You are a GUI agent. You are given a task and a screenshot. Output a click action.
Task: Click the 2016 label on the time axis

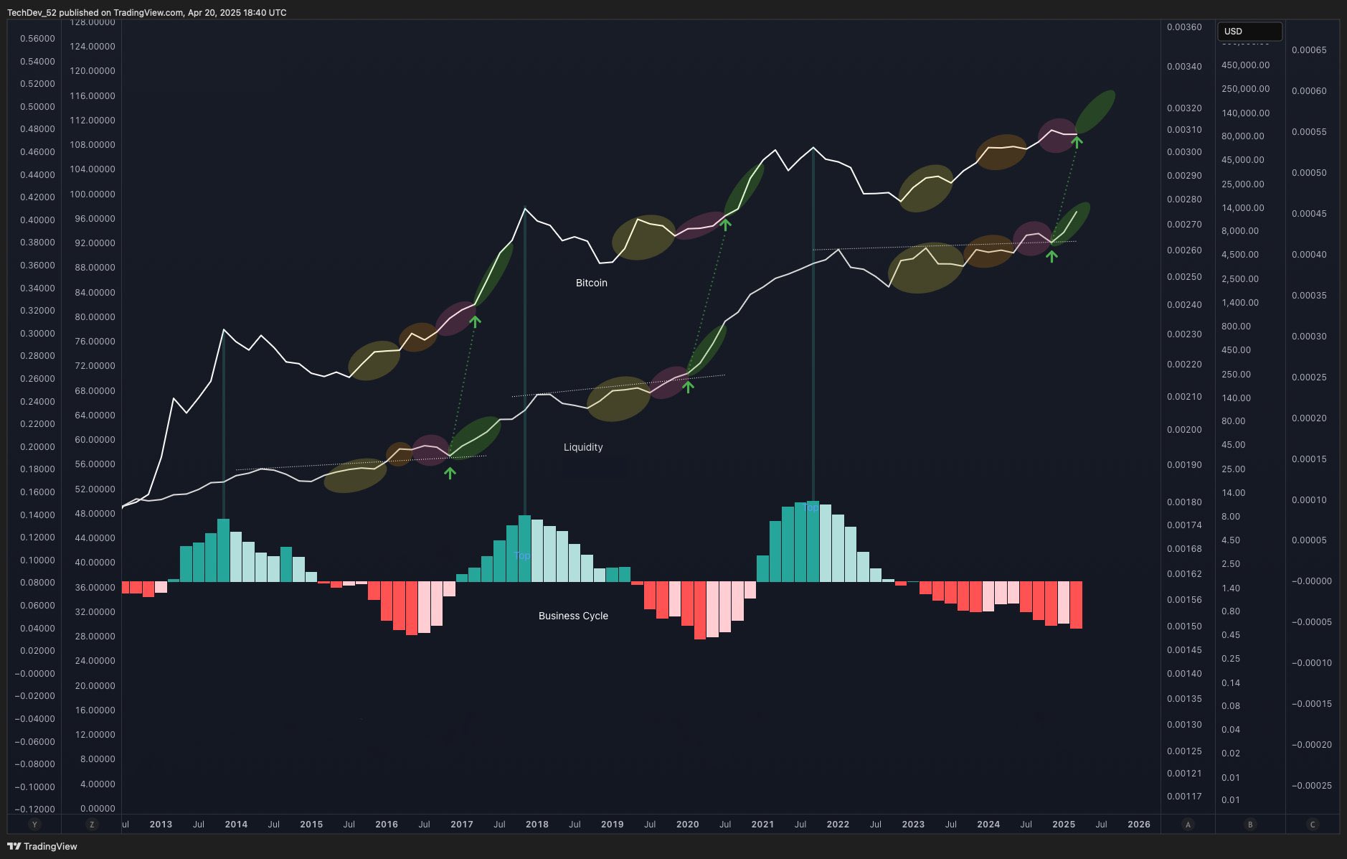coord(387,825)
